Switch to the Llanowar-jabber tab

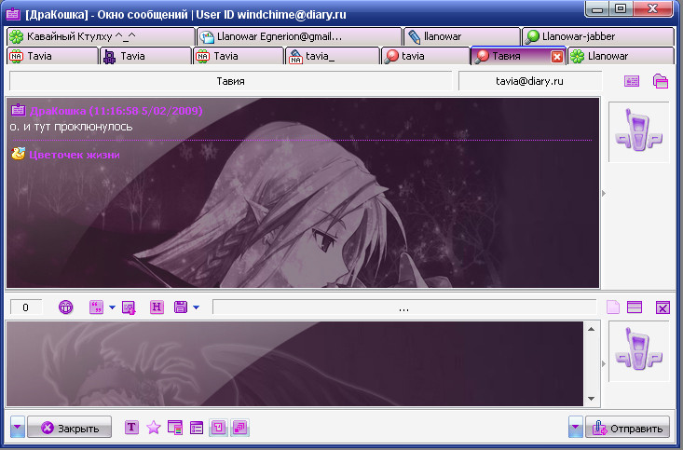[x=598, y=36]
